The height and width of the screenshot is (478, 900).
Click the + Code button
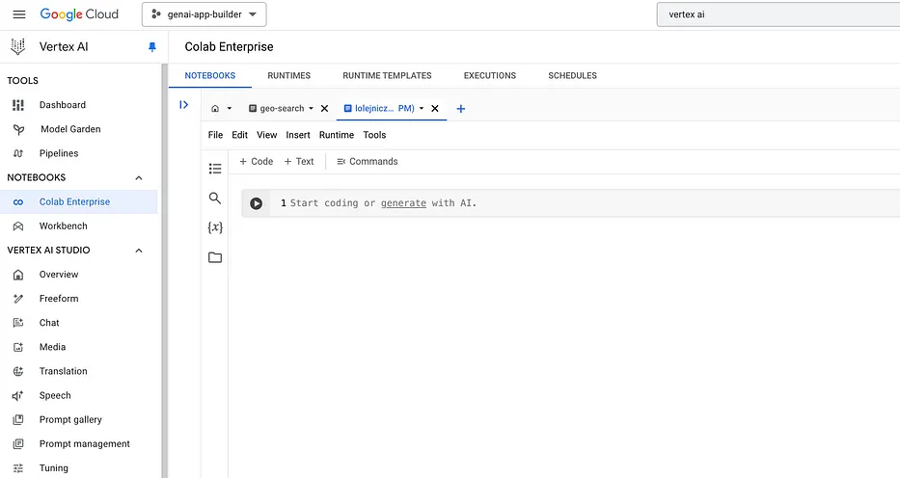click(256, 162)
